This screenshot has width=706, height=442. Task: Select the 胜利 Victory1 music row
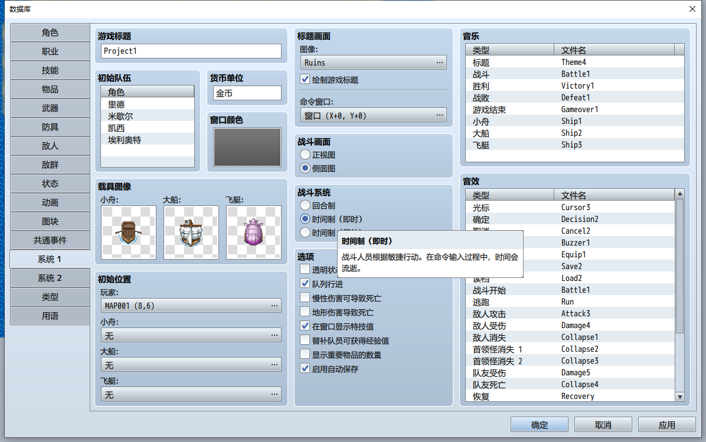pos(575,86)
